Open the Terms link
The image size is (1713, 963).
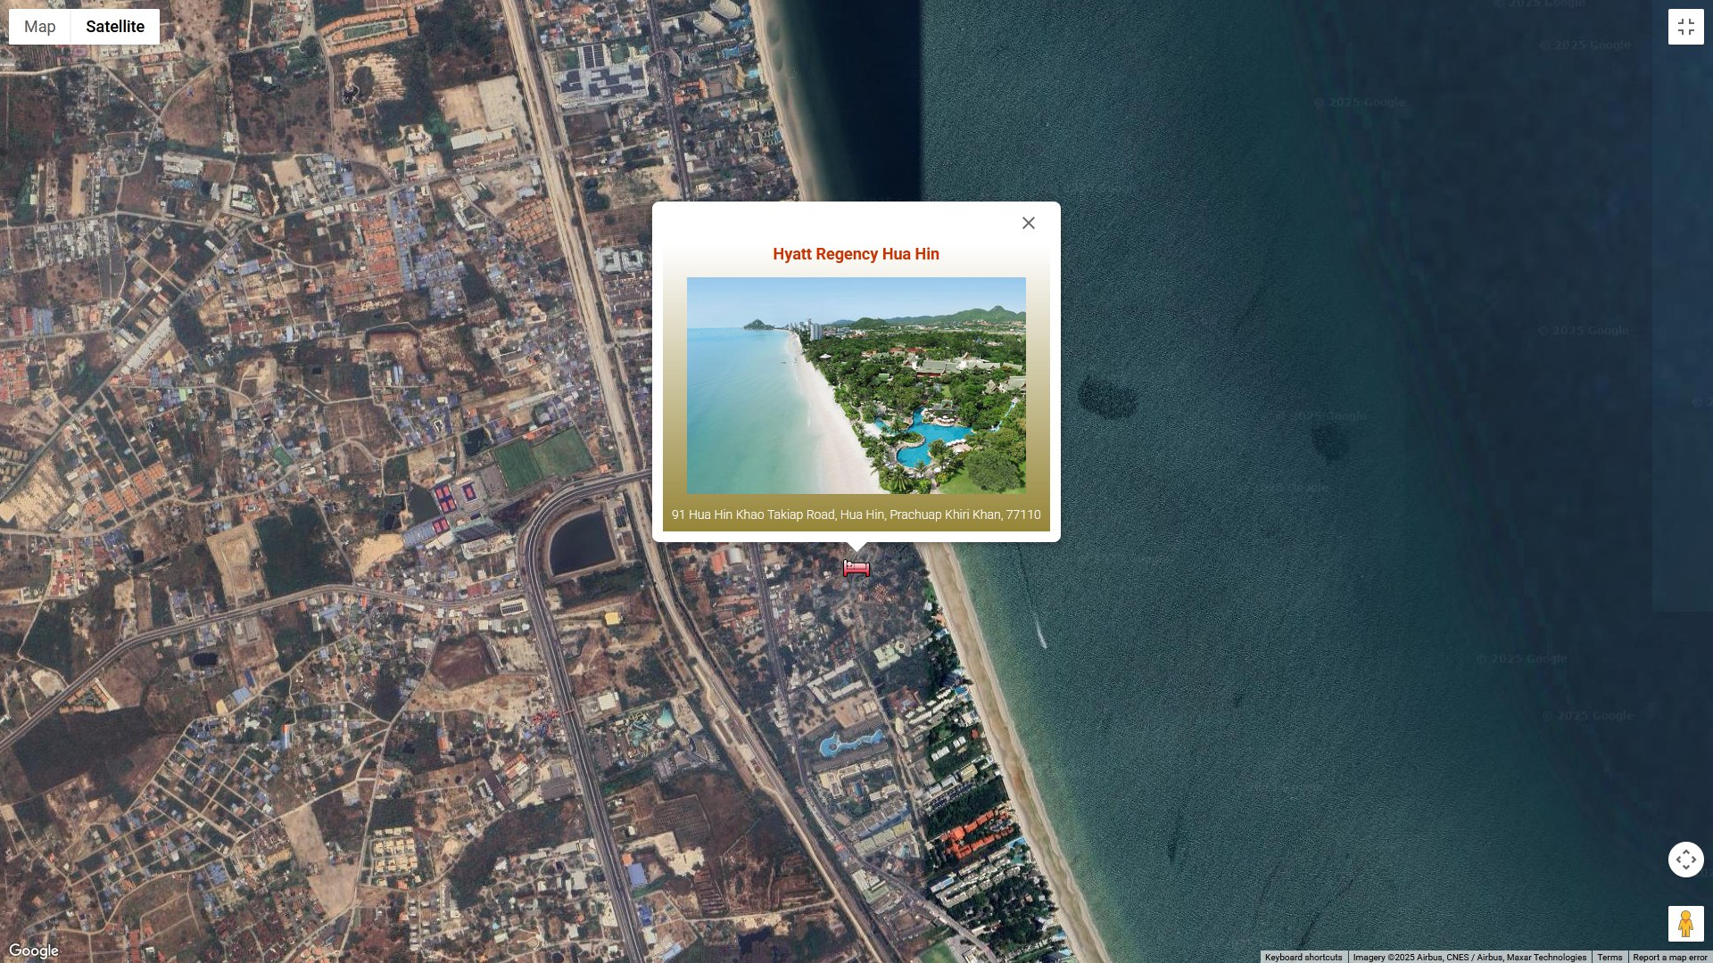1610,957
